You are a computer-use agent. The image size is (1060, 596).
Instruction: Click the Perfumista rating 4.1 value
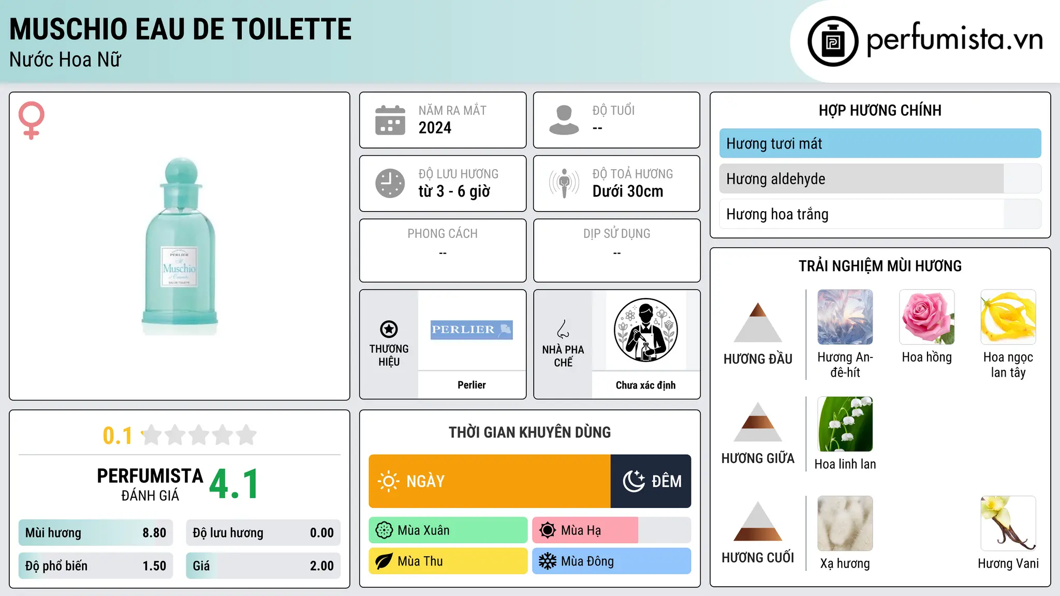234,484
